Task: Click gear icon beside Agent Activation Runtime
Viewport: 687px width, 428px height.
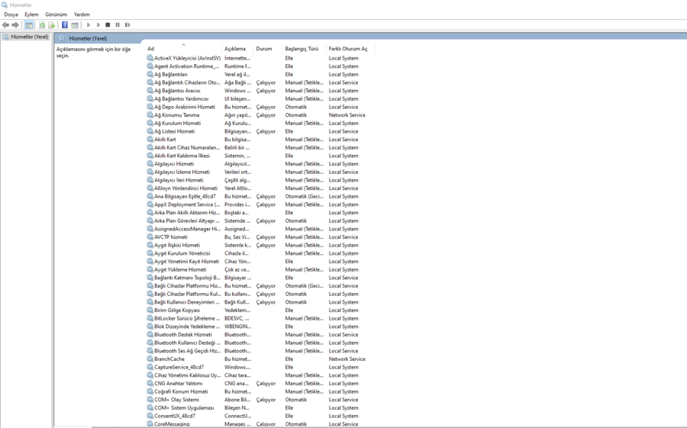Action: pyautogui.click(x=150, y=66)
